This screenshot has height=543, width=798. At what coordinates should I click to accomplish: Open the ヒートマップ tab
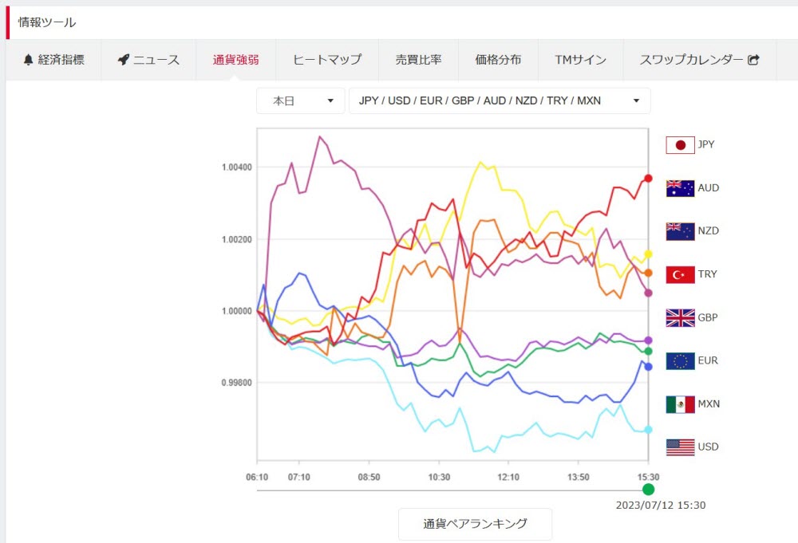[x=327, y=60]
